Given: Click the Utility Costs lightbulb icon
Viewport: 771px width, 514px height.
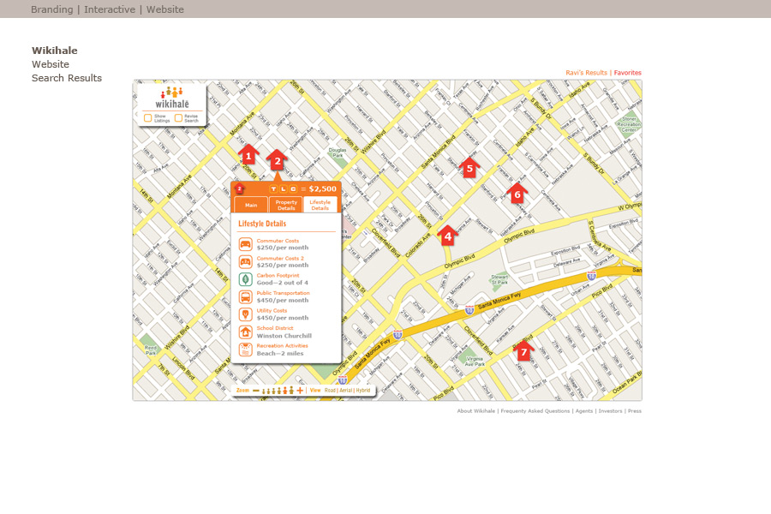Looking at the screenshot, I should point(245,314).
